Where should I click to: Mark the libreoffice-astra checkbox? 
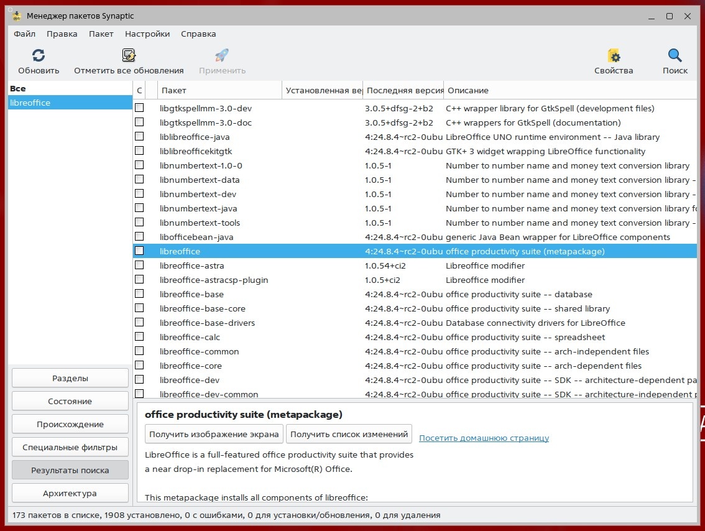139,265
